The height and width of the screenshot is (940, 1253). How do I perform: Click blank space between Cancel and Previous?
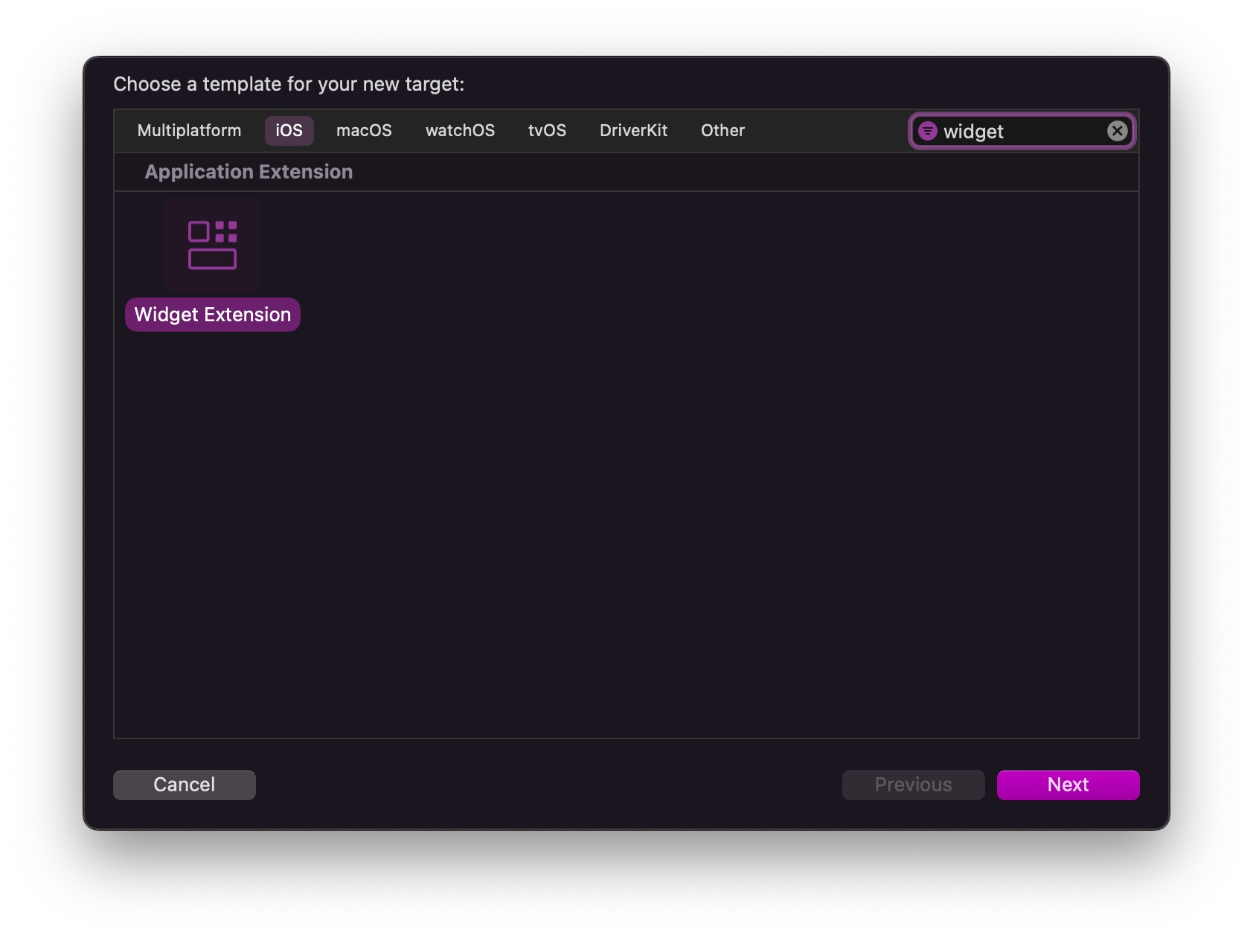coord(551,785)
